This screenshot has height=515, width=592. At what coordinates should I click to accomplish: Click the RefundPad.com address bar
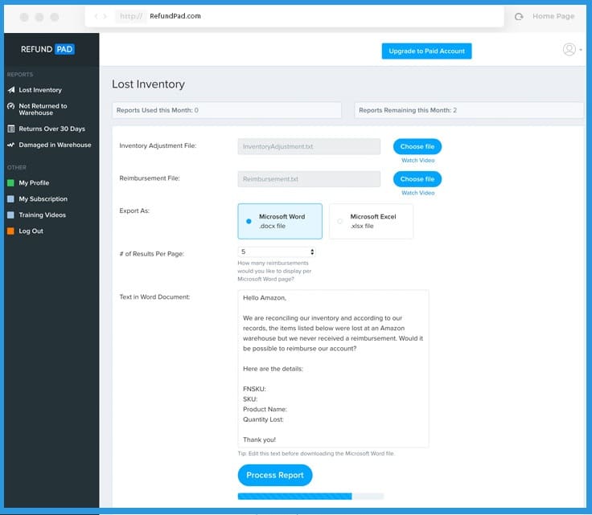click(x=294, y=16)
